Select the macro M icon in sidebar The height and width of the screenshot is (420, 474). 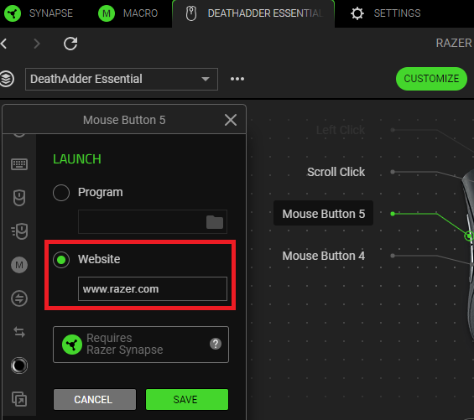coord(19,265)
